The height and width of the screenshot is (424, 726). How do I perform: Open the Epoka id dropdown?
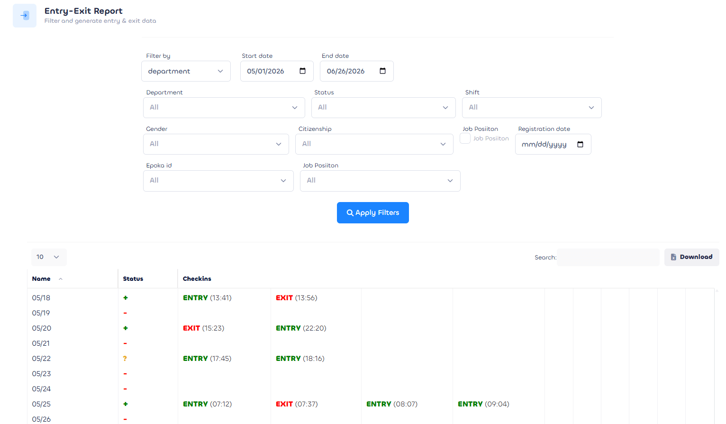click(x=218, y=181)
